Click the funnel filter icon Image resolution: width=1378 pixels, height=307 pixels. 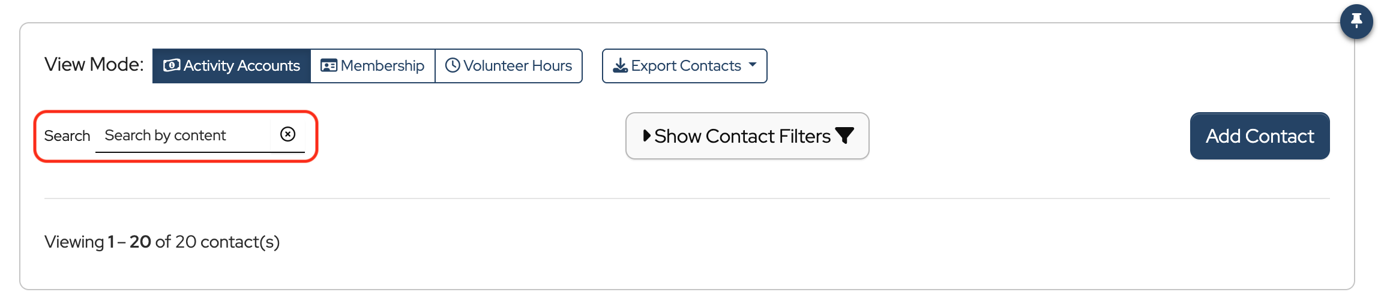point(844,136)
